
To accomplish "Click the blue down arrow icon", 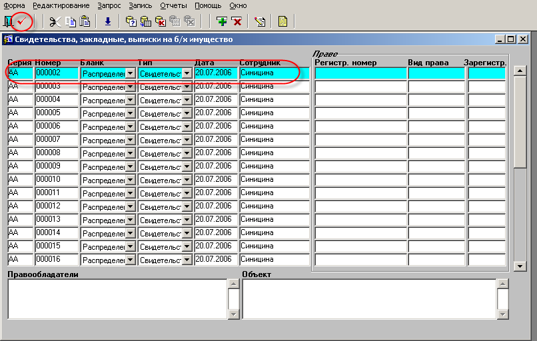I will 108,21.
